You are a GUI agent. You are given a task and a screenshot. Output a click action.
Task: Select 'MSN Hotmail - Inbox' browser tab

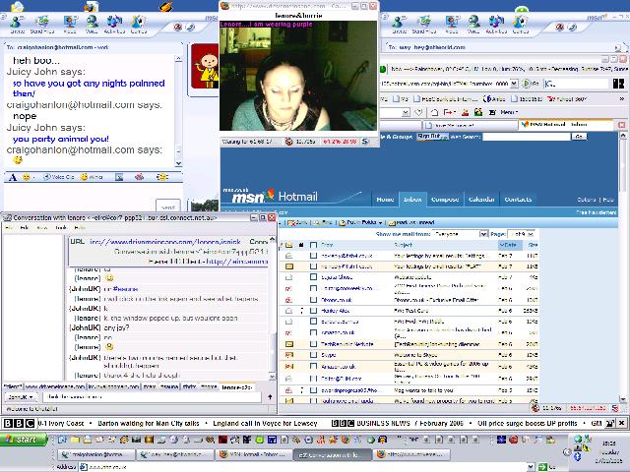click(566, 125)
